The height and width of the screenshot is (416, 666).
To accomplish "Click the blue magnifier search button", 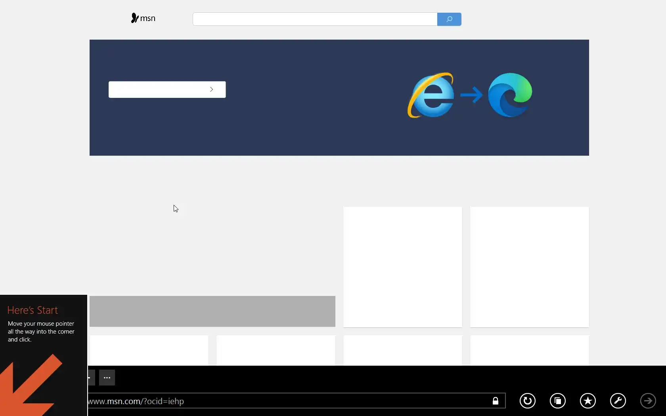I will point(449,19).
